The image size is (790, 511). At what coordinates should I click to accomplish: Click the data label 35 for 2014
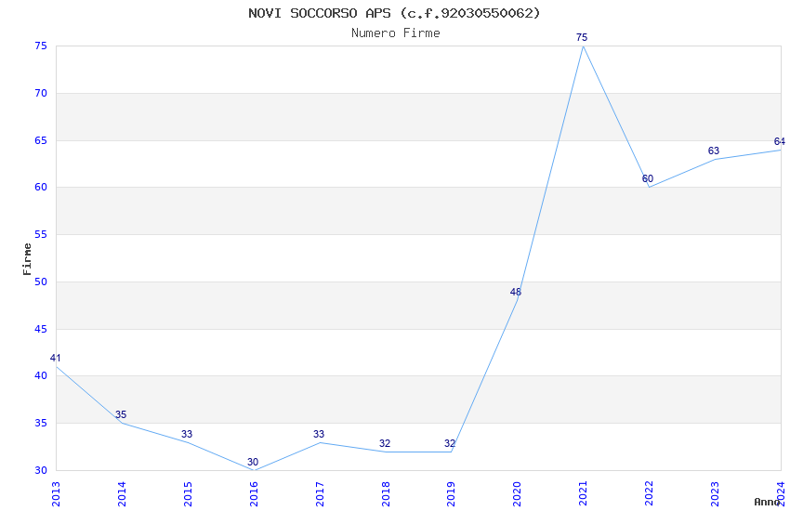click(121, 414)
